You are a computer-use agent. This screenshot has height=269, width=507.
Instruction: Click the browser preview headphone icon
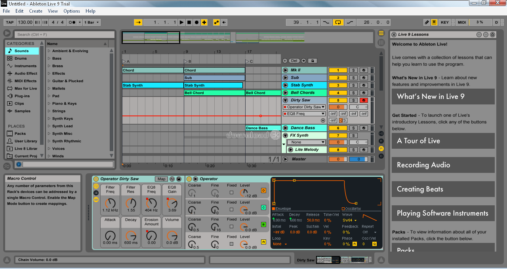(18, 164)
